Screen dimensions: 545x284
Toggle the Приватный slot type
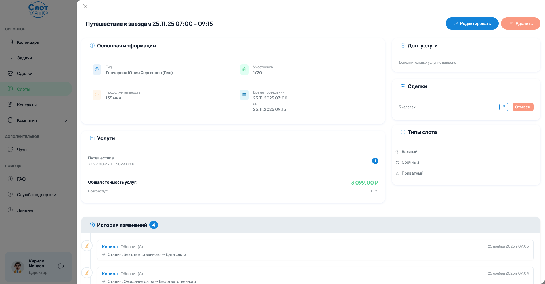pos(412,173)
